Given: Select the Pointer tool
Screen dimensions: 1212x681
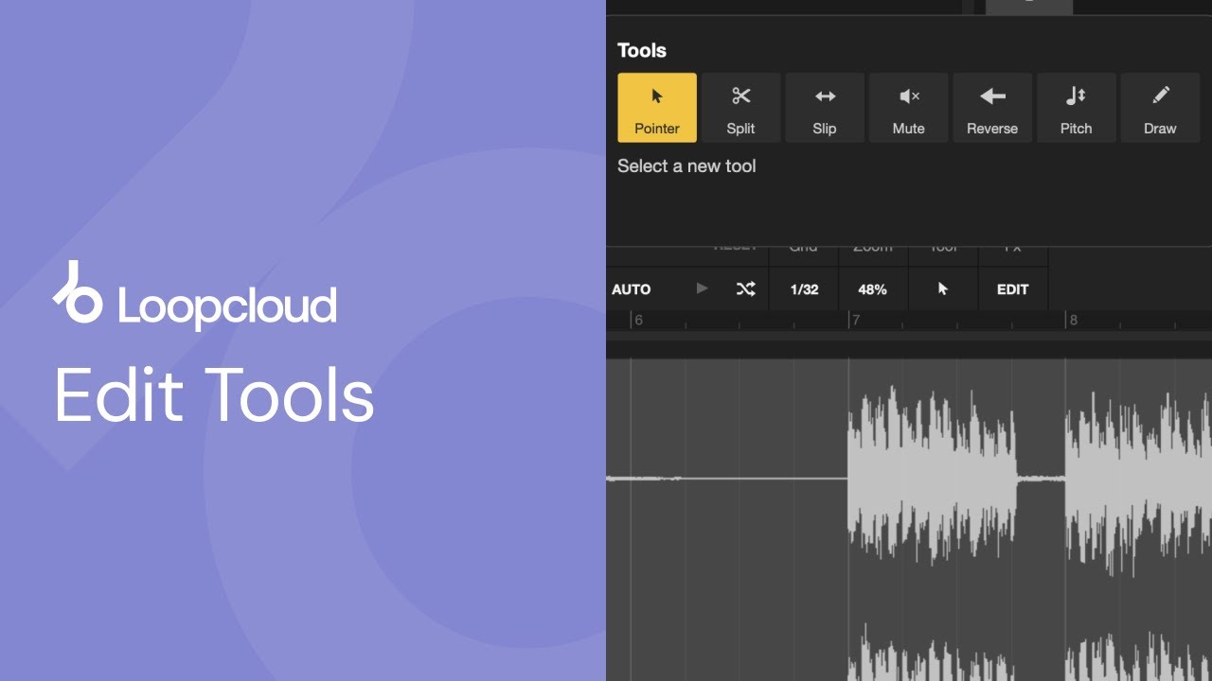Looking at the screenshot, I should click(657, 108).
